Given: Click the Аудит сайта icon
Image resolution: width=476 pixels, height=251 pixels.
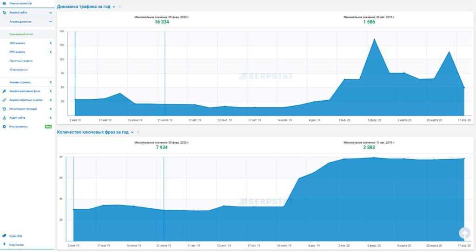Looking at the screenshot, I should pos(4,117).
